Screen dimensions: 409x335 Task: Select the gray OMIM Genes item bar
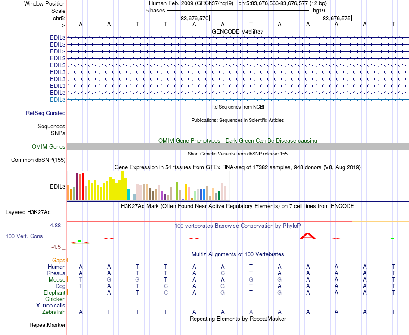[238, 147]
